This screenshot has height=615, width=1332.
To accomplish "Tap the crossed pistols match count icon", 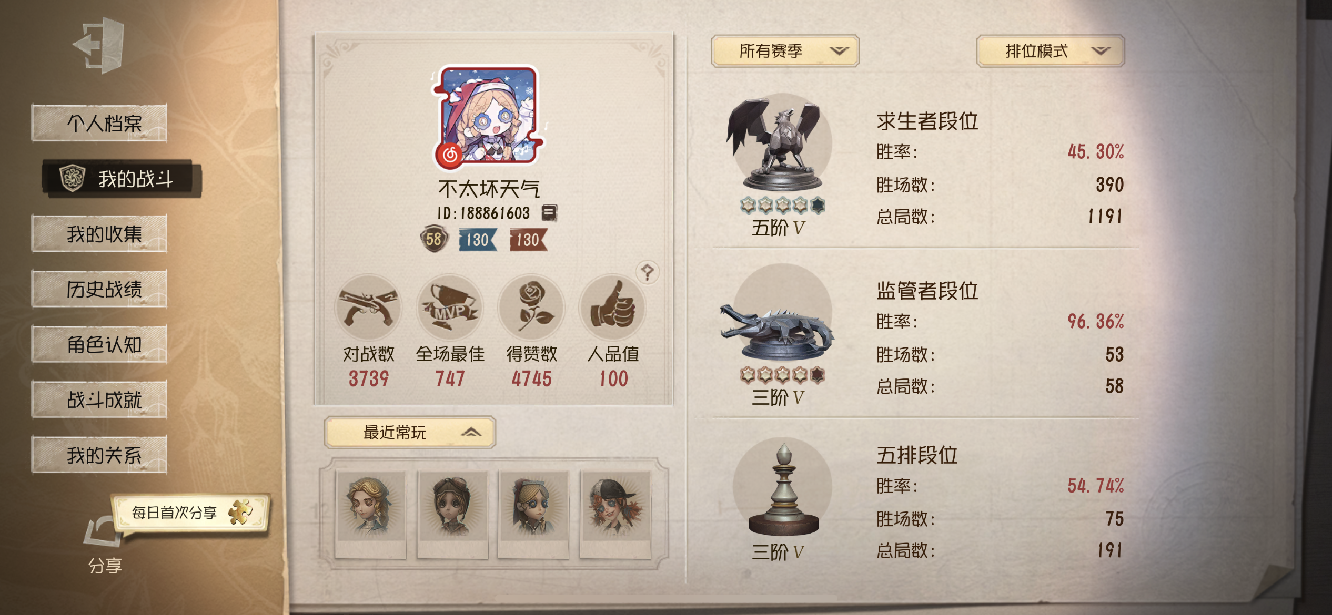I will [x=368, y=308].
